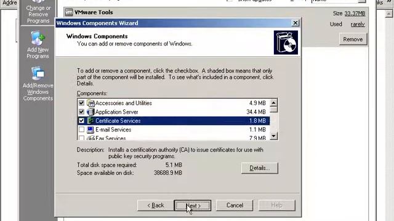Check the Fax Services checkbox
394x221 pixels.
(x=81, y=138)
